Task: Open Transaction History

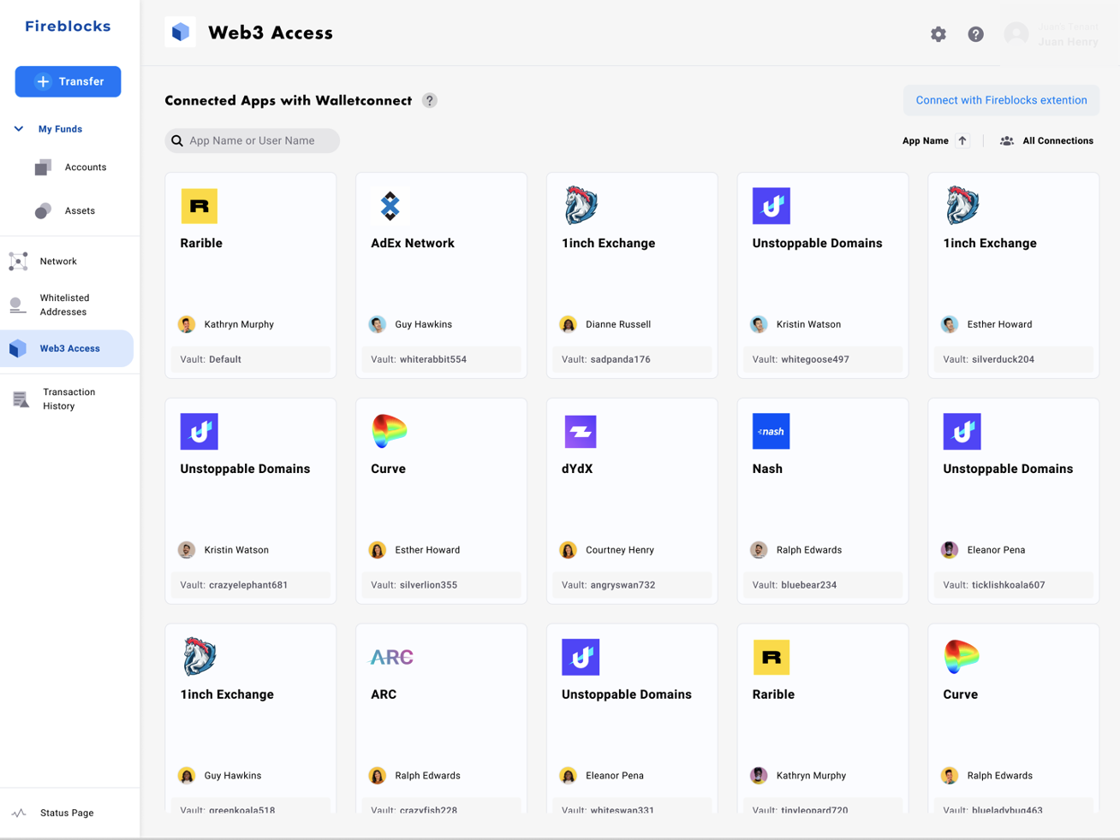Action: pyautogui.click(x=53, y=399)
